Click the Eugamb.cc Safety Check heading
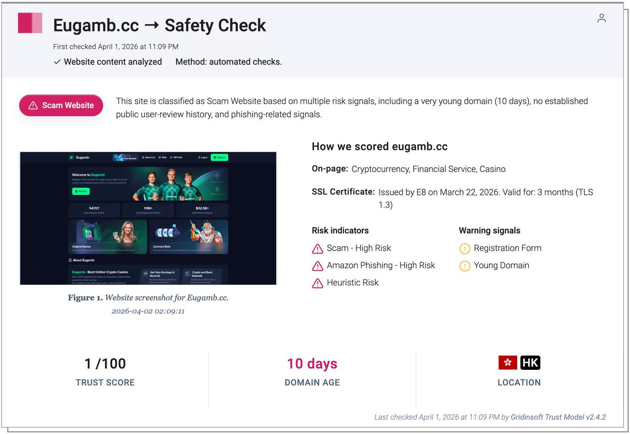Image resolution: width=630 pixels, height=434 pixels. pos(160,25)
